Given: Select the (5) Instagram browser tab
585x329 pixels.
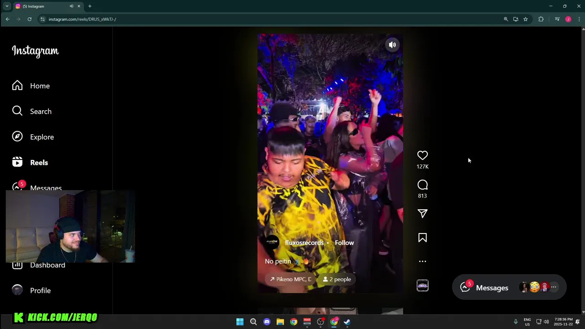Looking at the screenshot, I should point(48,6).
